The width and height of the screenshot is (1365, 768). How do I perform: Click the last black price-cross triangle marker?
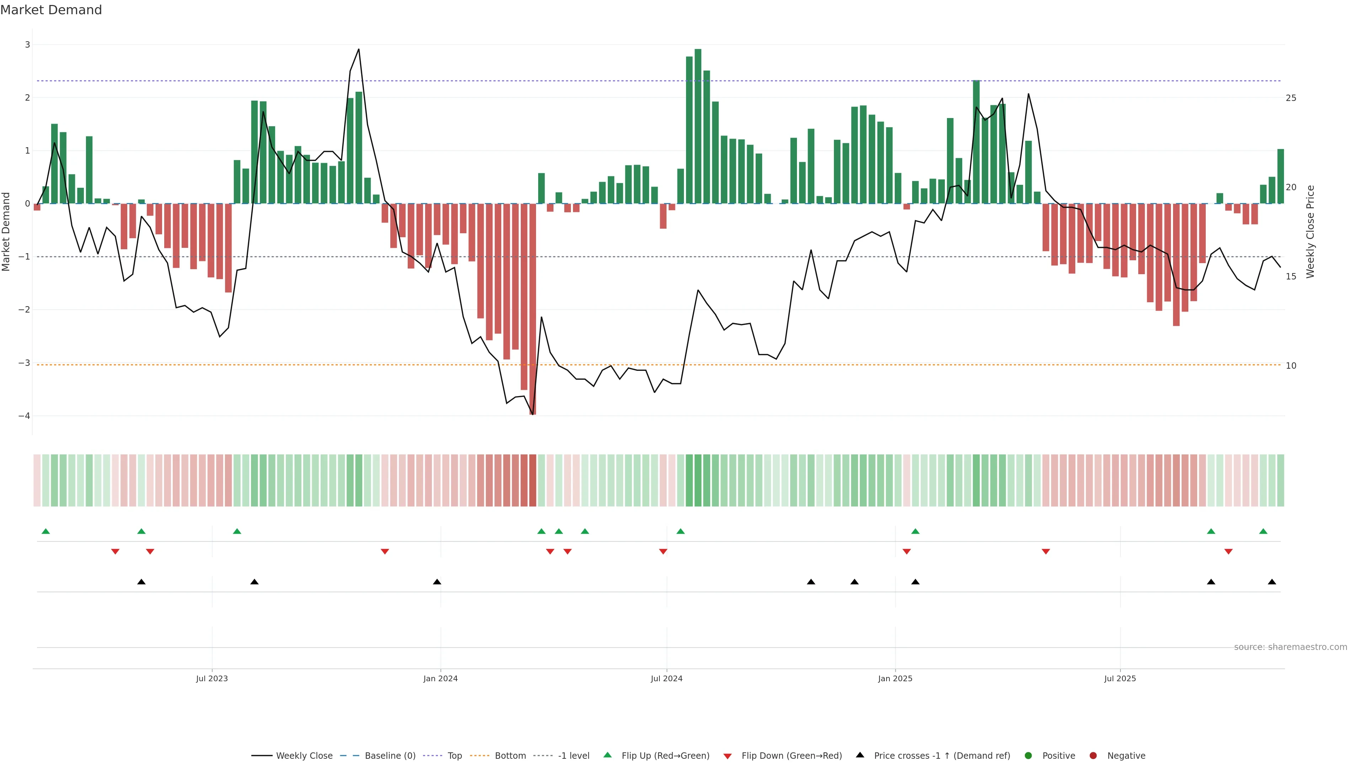tap(1272, 582)
